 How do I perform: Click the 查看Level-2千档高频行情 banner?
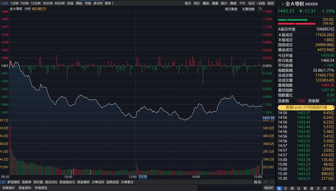(306, 107)
